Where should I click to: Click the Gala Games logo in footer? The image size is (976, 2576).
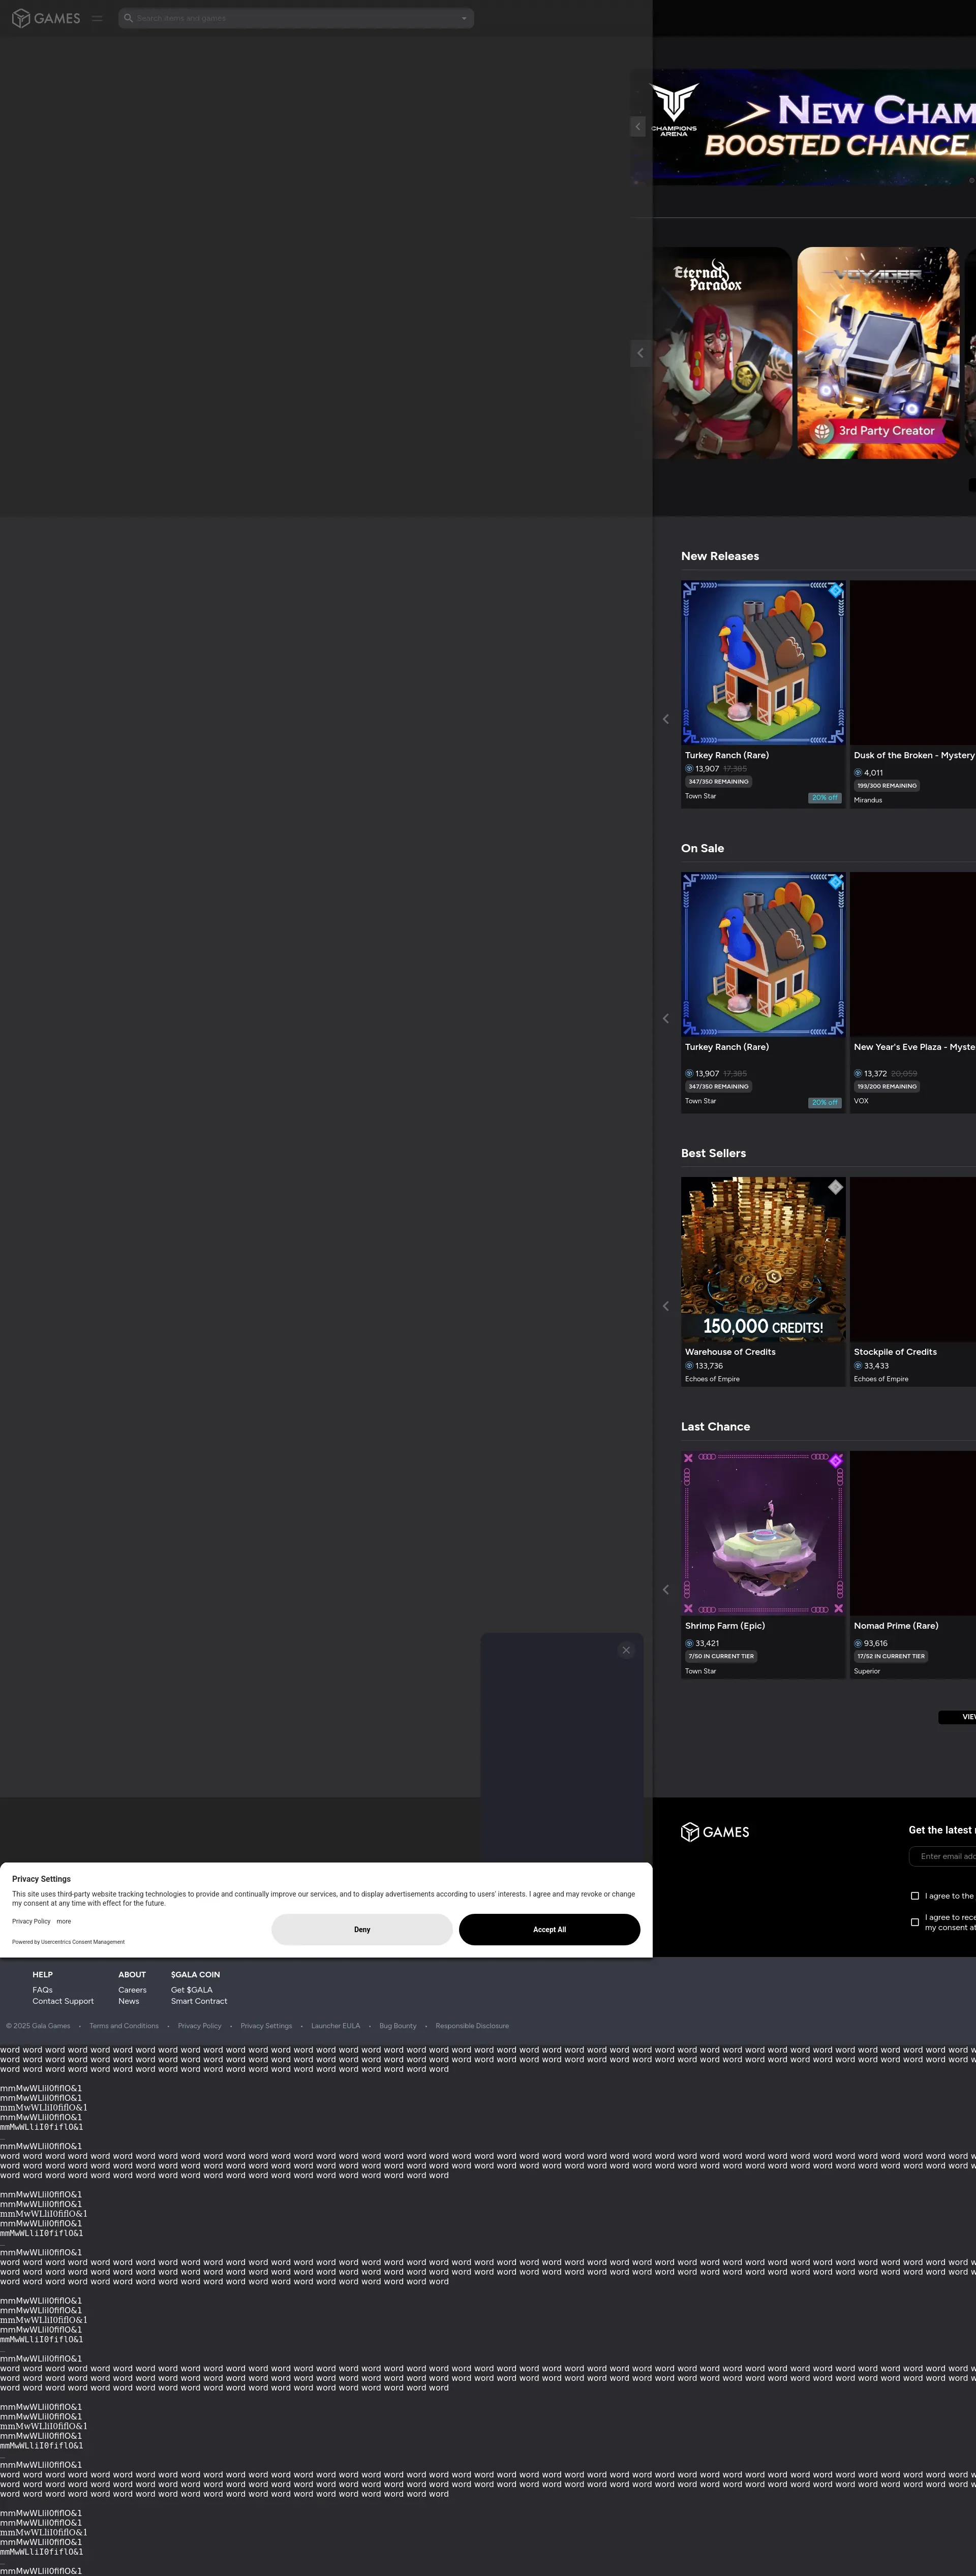(715, 1832)
